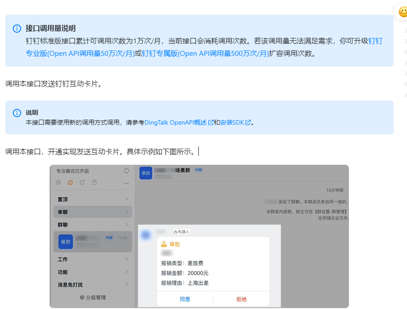Click the 机器人 badge above the card
This screenshot has height=309, width=407.
point(181,232)
